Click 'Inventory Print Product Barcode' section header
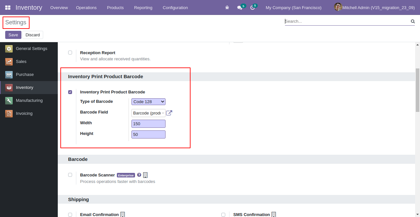This screenshot has height=217, width=420. pos(105,77)
